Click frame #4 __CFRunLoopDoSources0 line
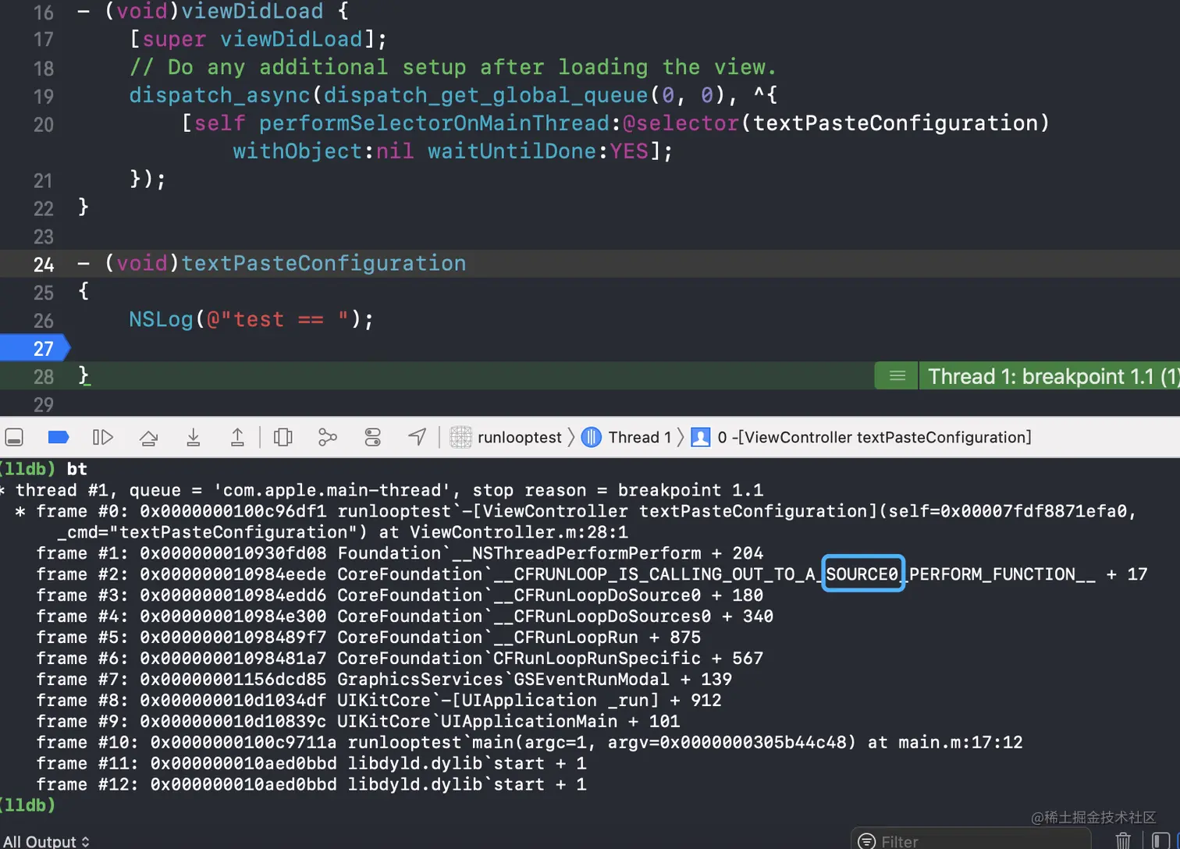1180x849 pixels. tap(404, 616)
